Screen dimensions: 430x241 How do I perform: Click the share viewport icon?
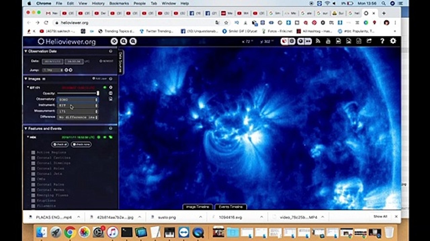click(x=369, y=41)
